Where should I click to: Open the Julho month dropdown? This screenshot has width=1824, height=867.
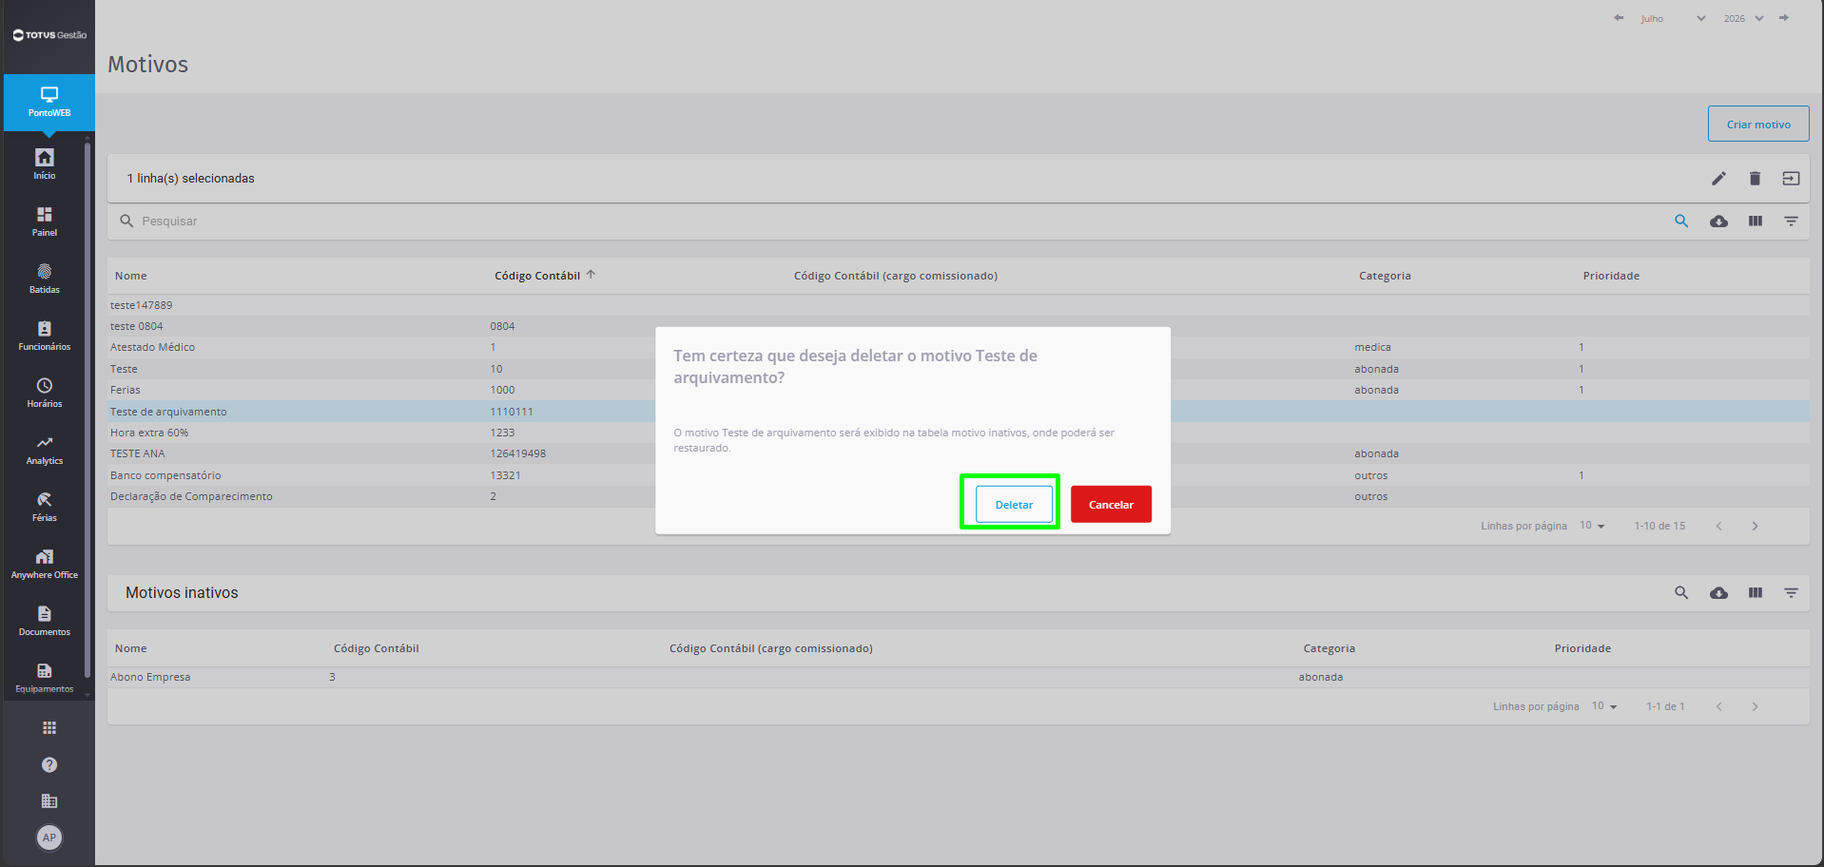1673,19
